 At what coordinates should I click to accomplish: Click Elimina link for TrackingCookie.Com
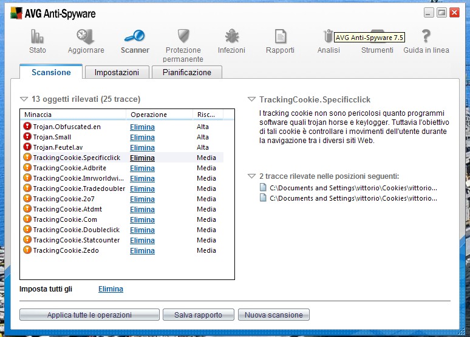click(x=142, y=219)
